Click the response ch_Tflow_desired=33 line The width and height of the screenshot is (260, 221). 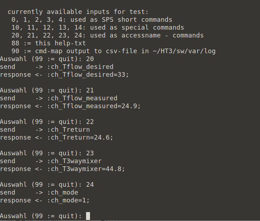(x=64, y=75)
